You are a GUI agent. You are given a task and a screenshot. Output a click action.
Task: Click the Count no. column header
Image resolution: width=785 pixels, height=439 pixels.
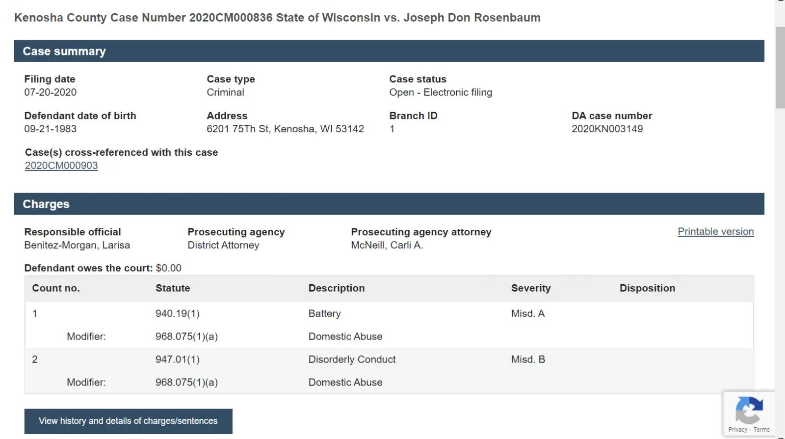[56, 288]
